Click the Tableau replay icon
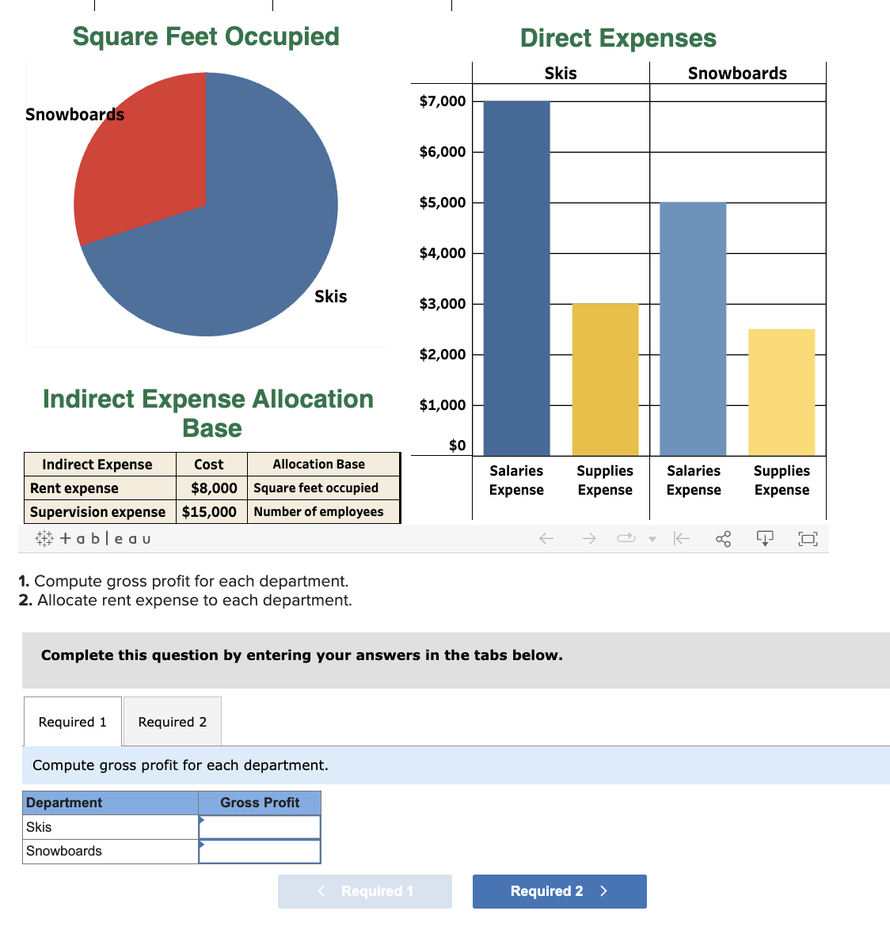 626,537
